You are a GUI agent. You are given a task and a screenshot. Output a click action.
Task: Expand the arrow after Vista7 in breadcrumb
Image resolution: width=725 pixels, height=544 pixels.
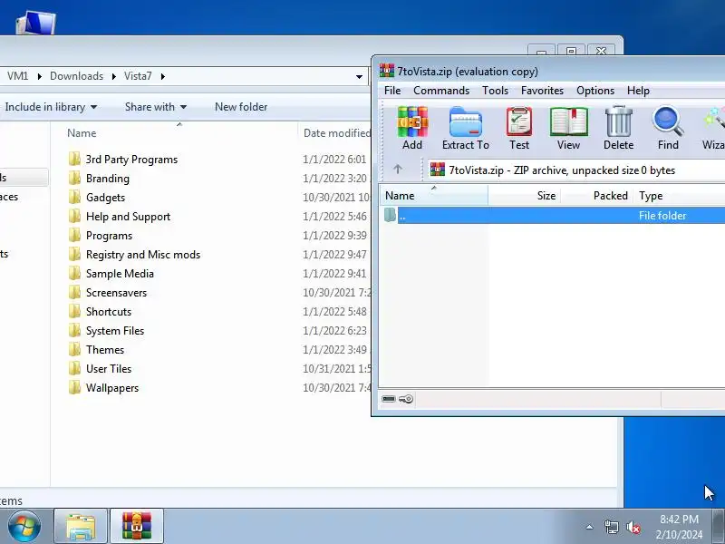coord(163,76)
